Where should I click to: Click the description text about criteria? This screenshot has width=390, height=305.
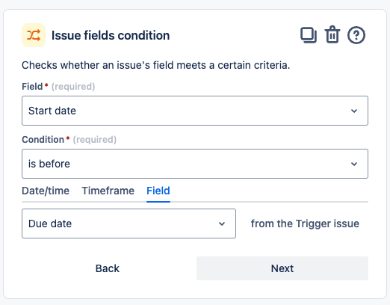click(x=156, y=65)
